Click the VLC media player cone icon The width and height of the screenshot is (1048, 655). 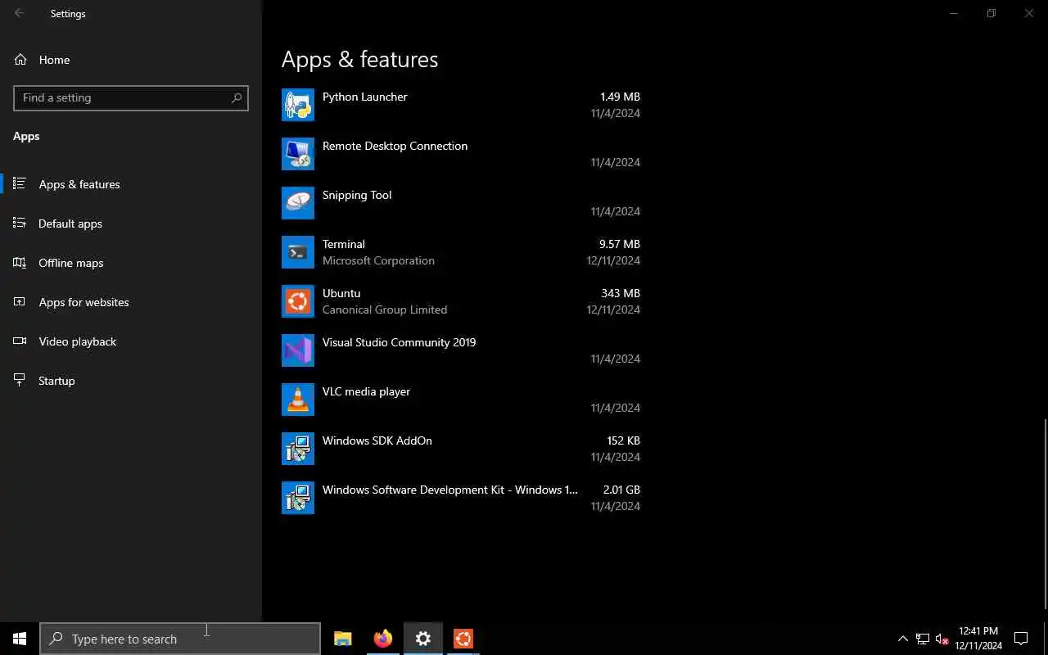coord(298,400)
